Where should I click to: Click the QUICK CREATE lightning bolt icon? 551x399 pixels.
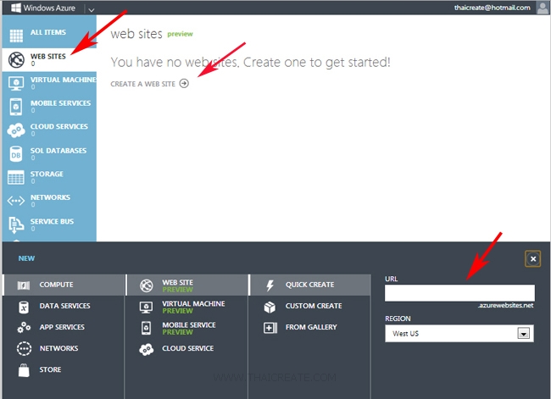click(x=270, y=285)
